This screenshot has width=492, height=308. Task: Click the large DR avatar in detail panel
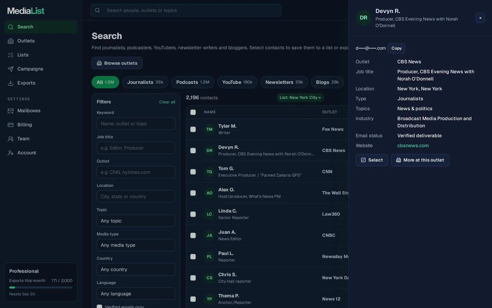[364, 18]
